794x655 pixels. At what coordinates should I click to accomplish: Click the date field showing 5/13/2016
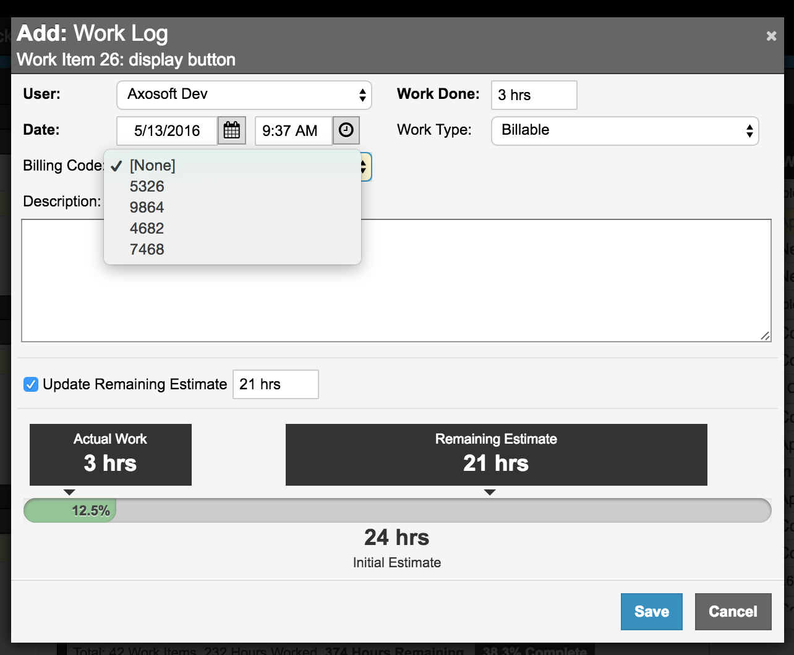(x=167, y=130)
